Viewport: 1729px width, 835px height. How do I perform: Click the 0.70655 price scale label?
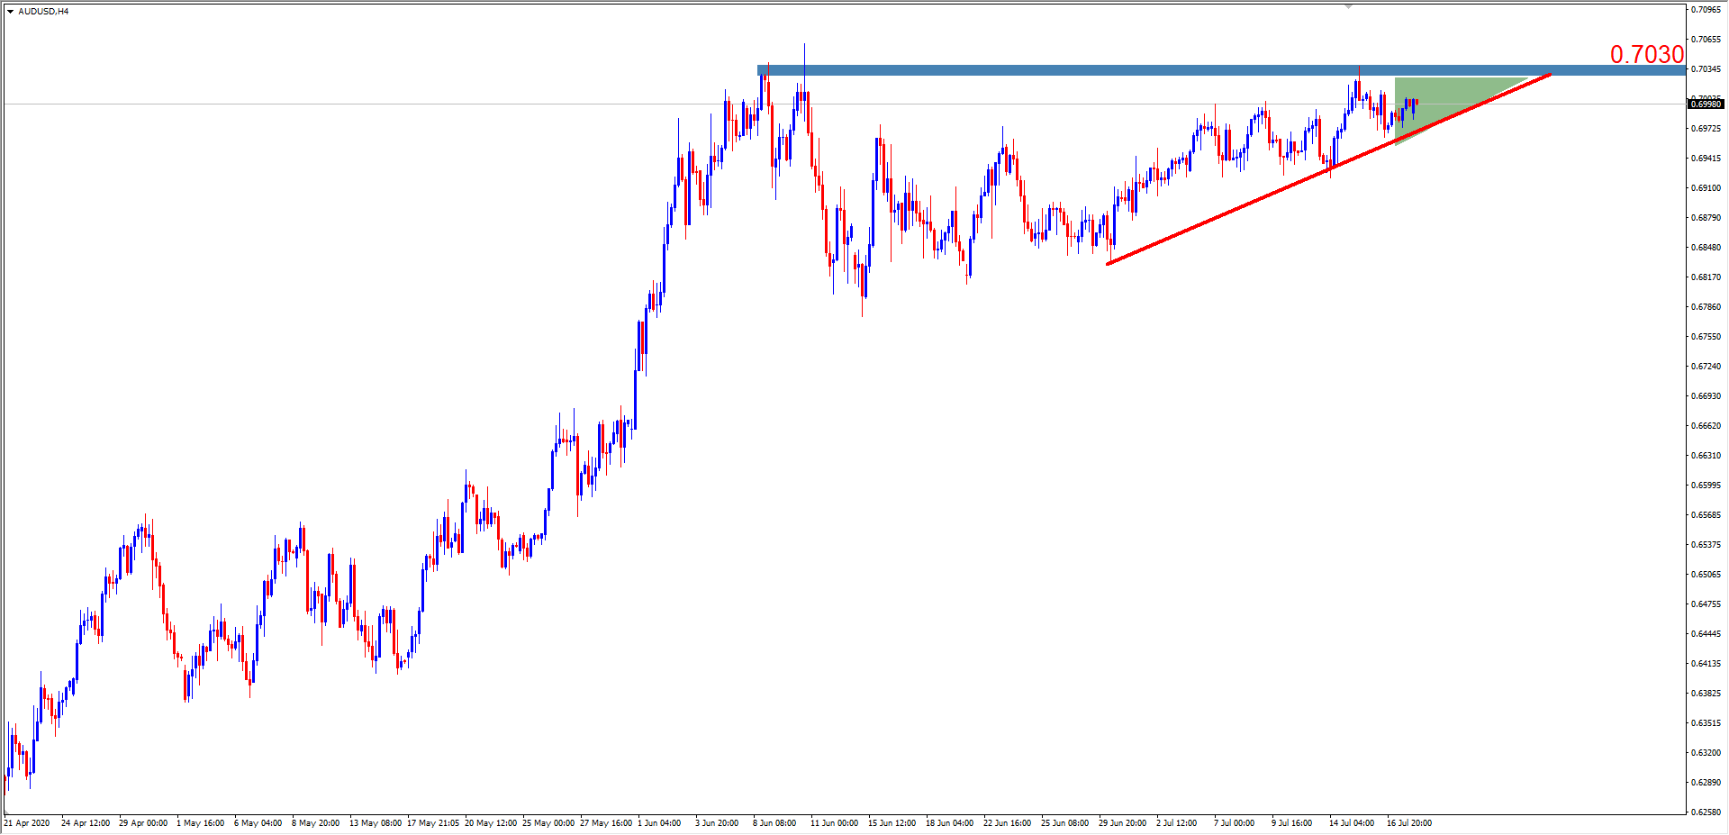[x=1706, y=40]
